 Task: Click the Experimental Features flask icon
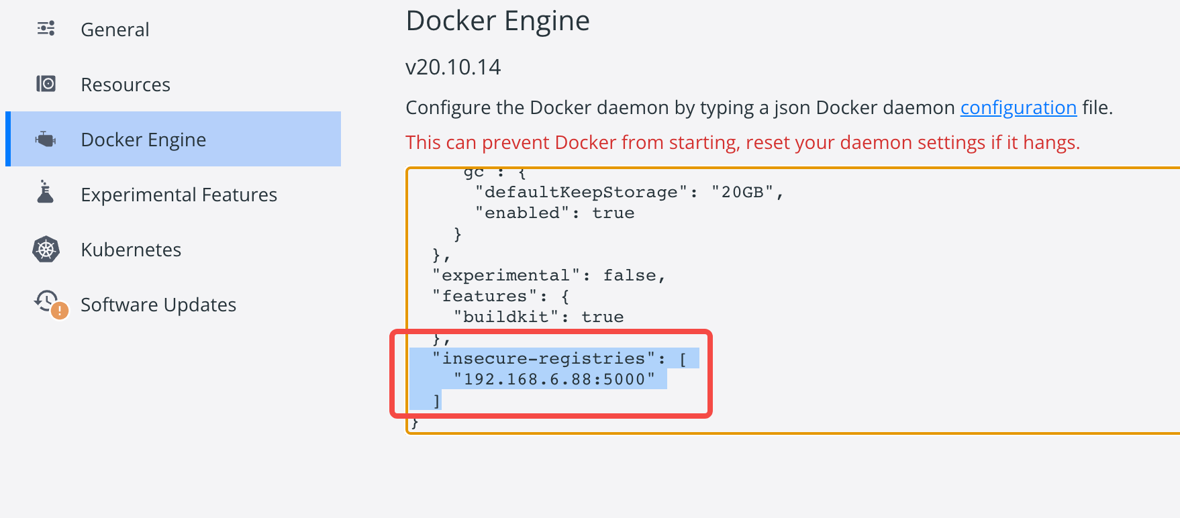46,192
